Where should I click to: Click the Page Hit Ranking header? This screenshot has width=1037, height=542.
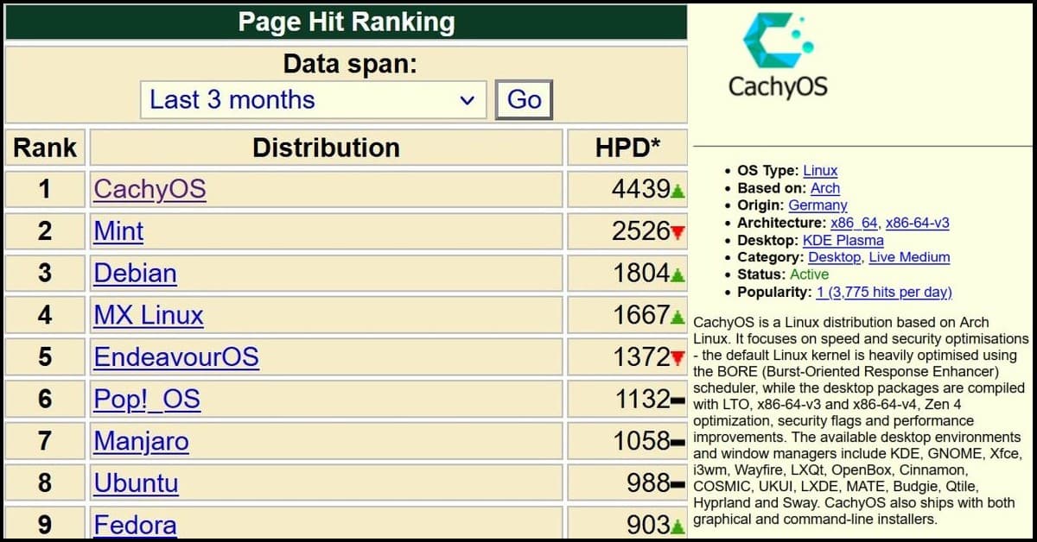346,22
